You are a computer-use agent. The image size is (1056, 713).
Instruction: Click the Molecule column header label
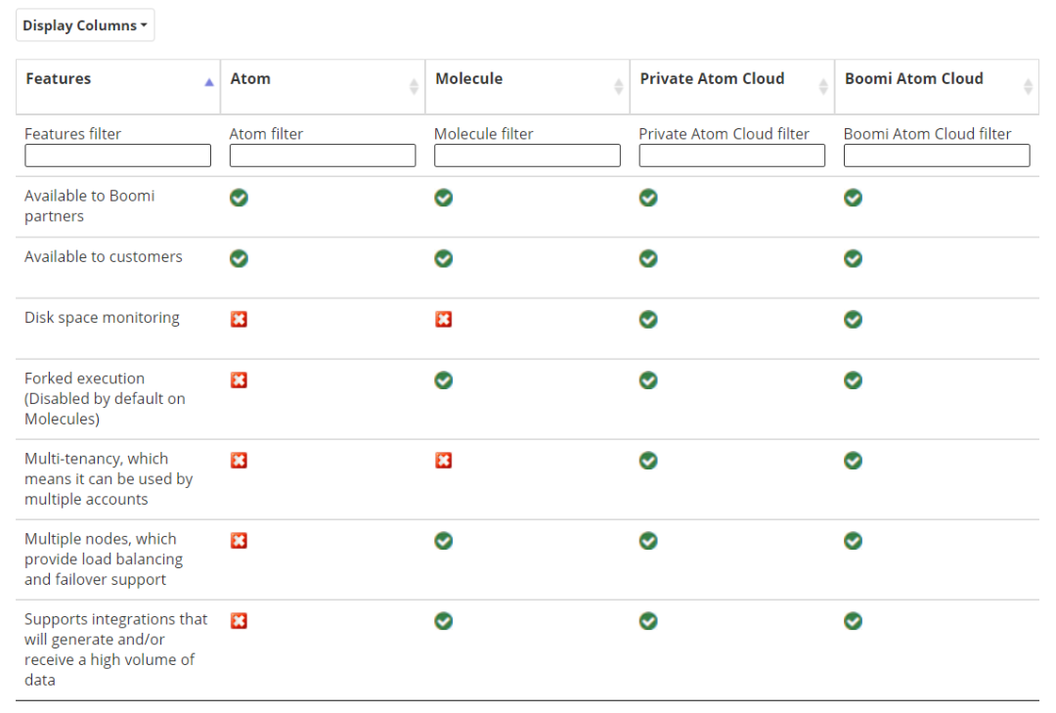(468, 79)
